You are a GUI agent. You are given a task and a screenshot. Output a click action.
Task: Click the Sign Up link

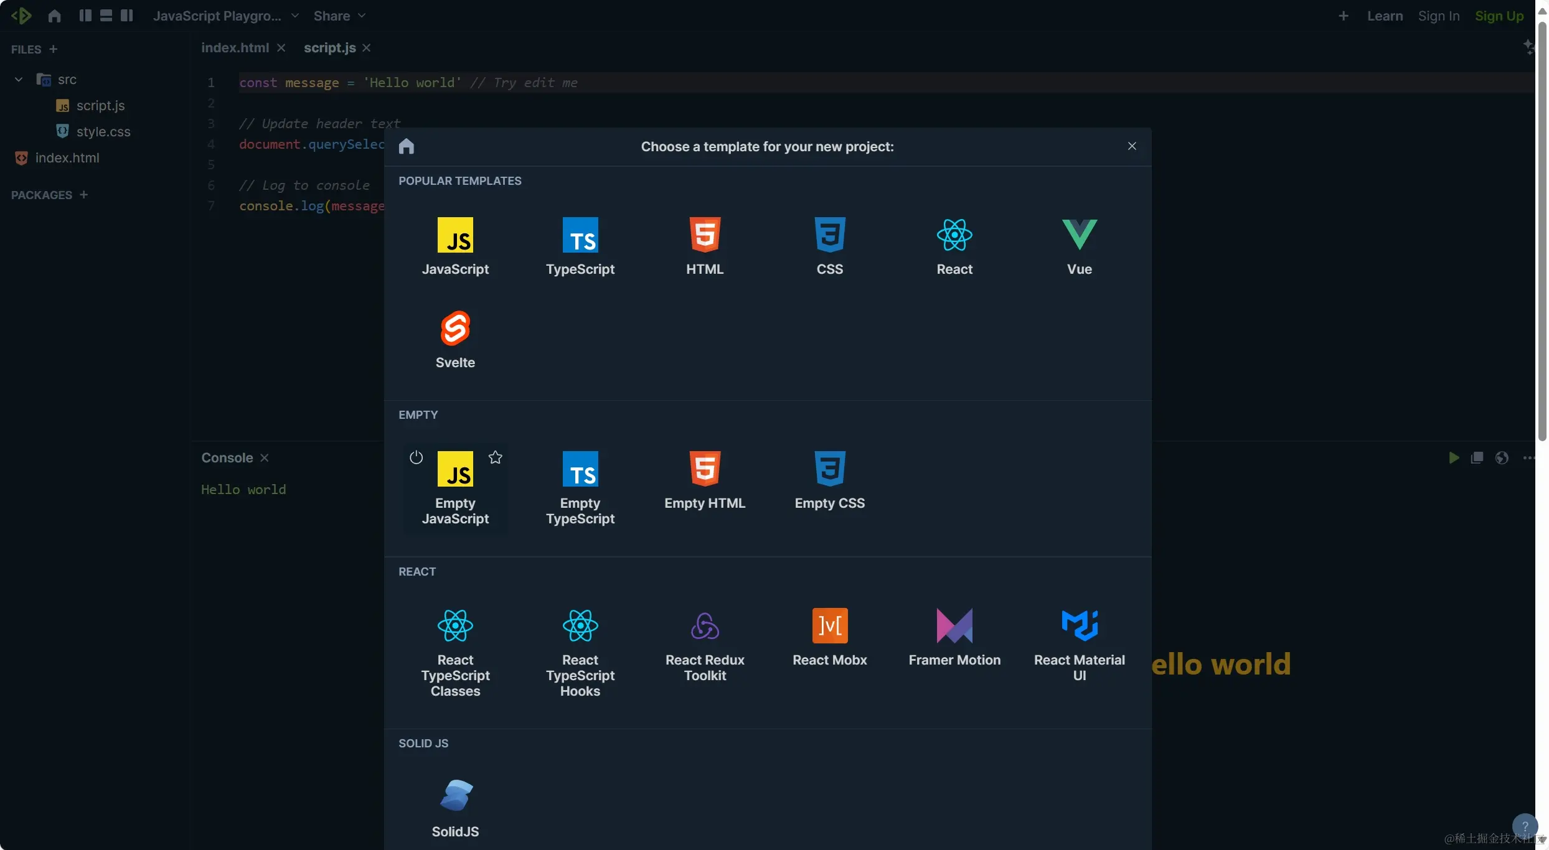click(x=1499, y=16)
